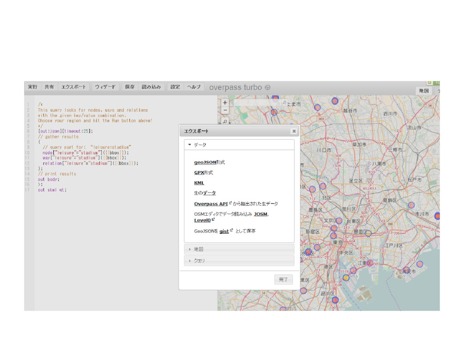Click 保存 to save the query

click(x=130, y=87)
